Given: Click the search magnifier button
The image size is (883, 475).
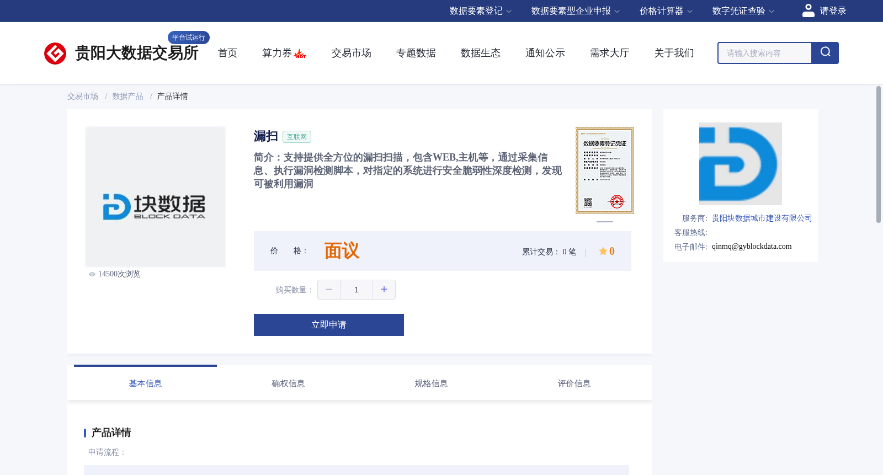Looking at the screenshot, I should pyautogui.click(x=825, y=53).
